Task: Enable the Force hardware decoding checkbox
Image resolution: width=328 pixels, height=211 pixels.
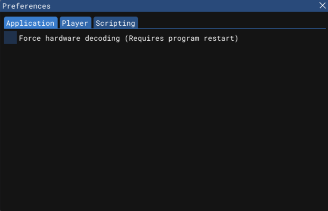Action: [x=10, y=37]
